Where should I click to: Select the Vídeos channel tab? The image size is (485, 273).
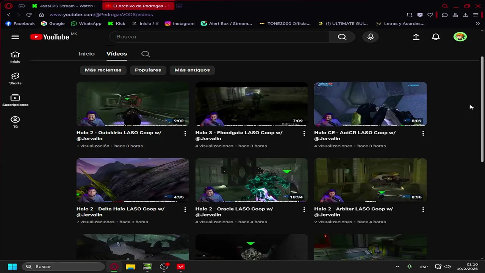click(117, 54)
